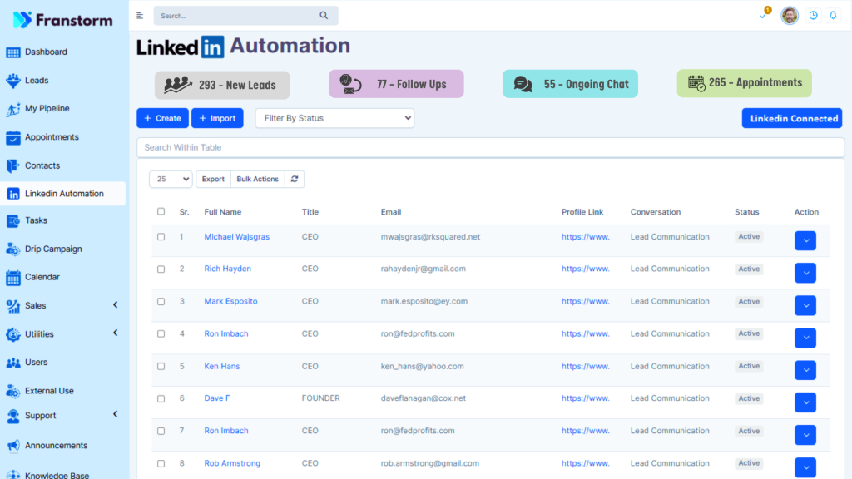This screenshot has height=479, width=852.
Task: Click the Franstorm logo
Action: click(63, 20)
